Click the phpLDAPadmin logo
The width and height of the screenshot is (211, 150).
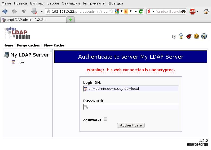pyautogui.click(x=17, y=33)
